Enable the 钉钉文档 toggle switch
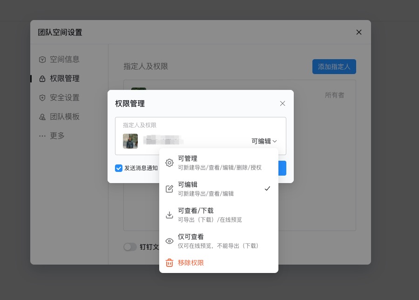The width and height of the screenshot is (419, 300). click(x=130, y=247)
